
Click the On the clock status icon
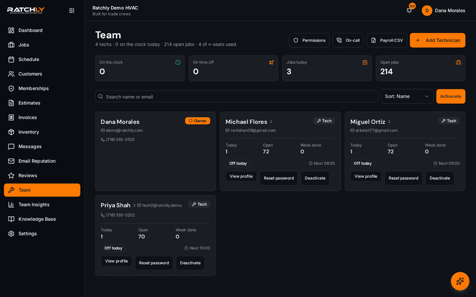pyautogui.click(x=178, y=62)
